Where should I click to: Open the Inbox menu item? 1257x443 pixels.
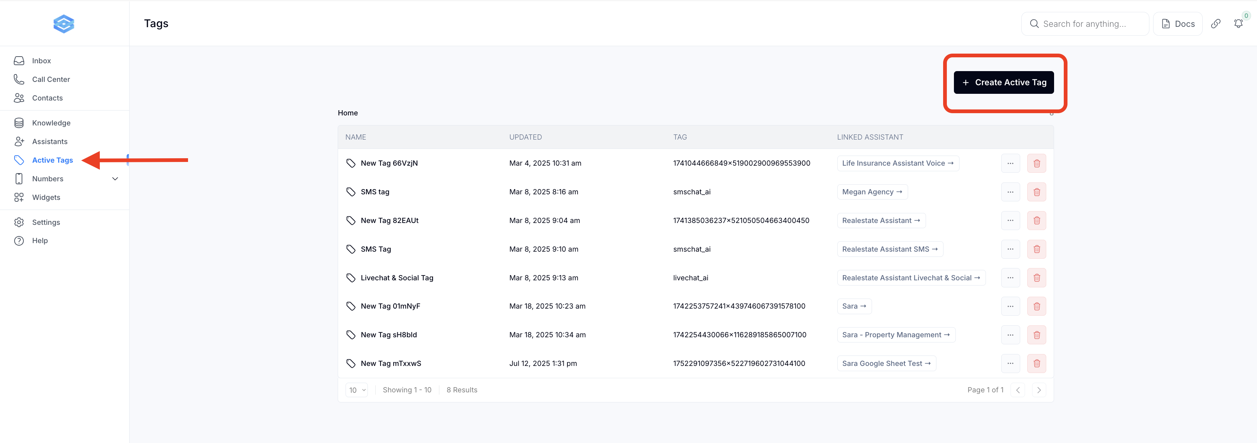point(41,61)
